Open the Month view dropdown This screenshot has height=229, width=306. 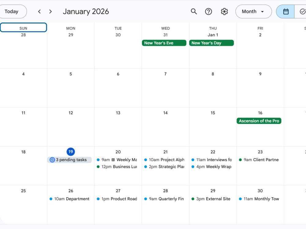click(x=253, y=12)
